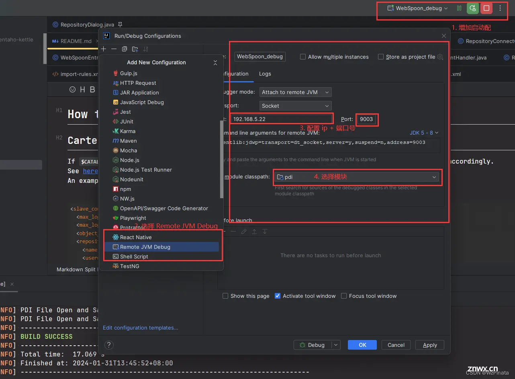Select Remote JVM Debug configuration type
This screenshot has width=515, height=379.
pyautogui.click(x=161, y=247)
